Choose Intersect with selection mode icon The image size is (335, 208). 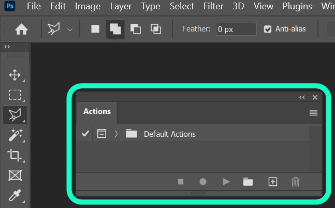pyautogui.click(x=156, y=29)
